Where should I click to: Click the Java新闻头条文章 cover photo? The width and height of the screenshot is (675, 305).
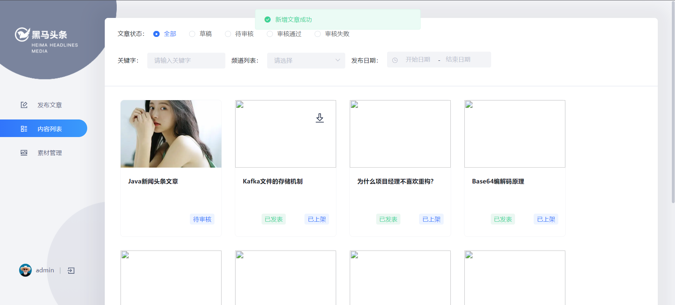tap(171, 134)
